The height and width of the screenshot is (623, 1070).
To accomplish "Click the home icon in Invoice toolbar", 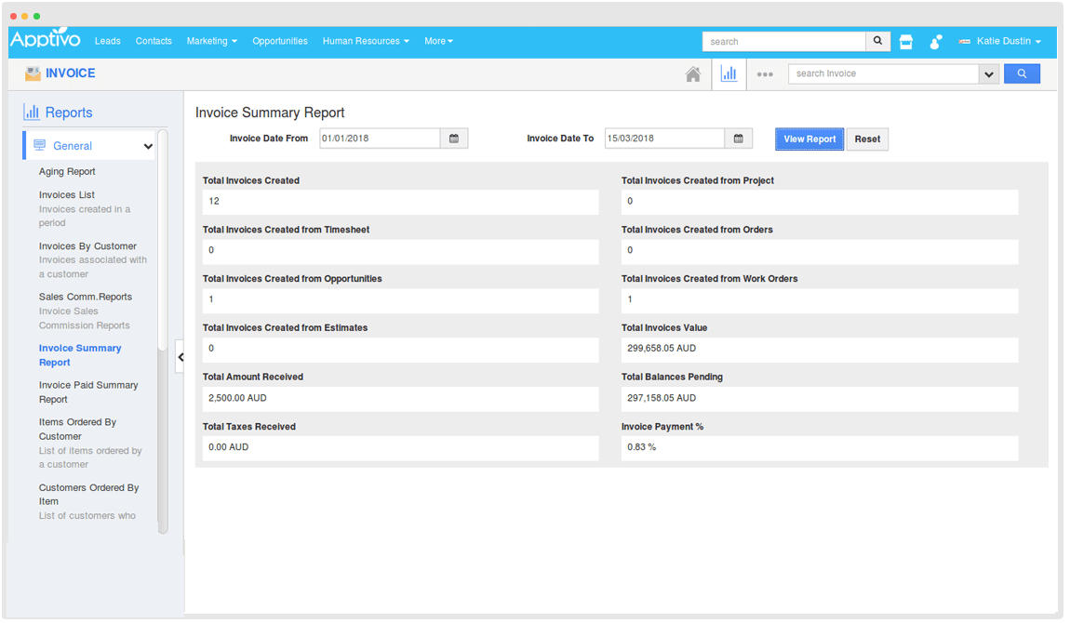I will click(x=693, y=74).
